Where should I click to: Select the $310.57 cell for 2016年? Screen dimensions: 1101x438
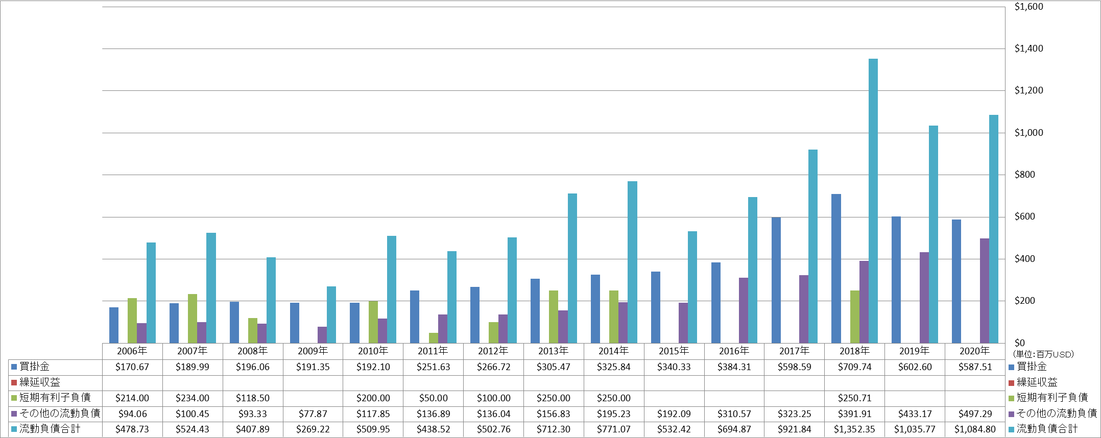pyautogui.click(x=734, y=414)
